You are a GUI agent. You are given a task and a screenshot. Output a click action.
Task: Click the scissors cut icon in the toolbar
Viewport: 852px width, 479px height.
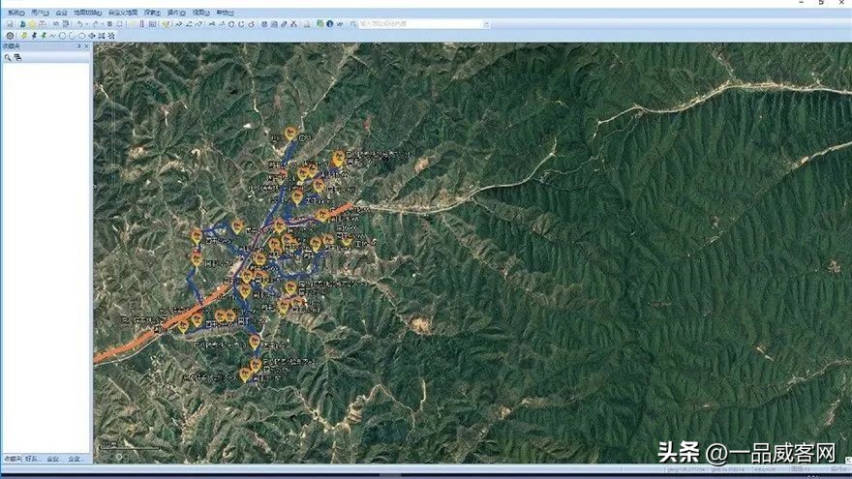(294, 24)
